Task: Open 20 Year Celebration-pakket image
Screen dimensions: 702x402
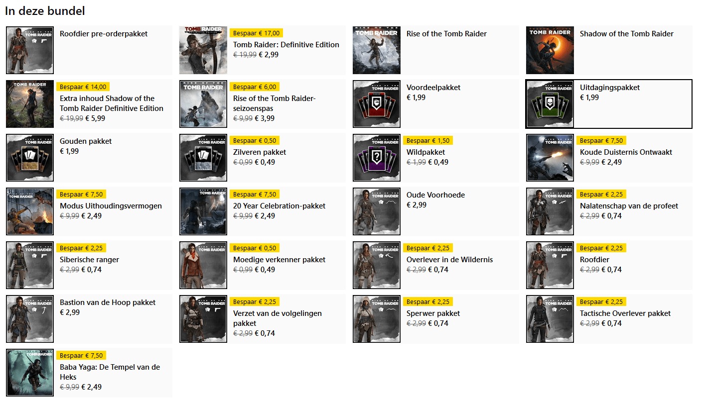Action: click(x=203, y=211)
